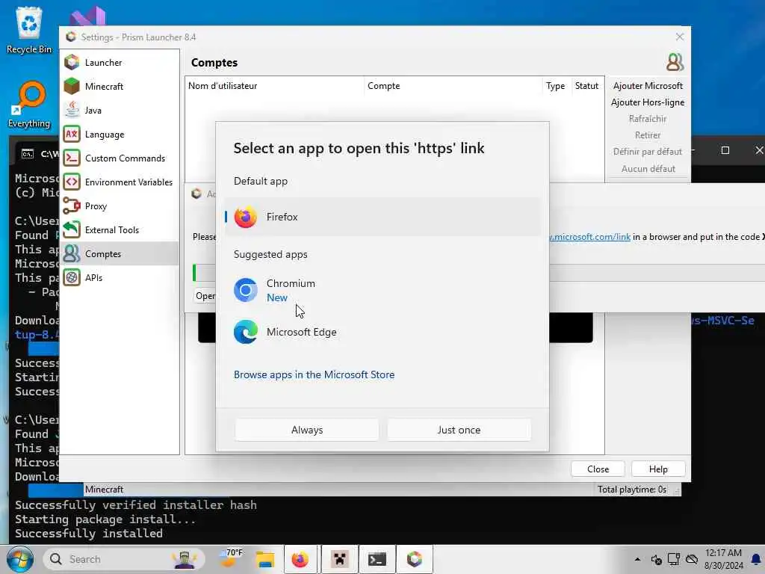Pick Microsoft Edge to open the link
This screenshot has width=765, height=574.
coord(382,332)
